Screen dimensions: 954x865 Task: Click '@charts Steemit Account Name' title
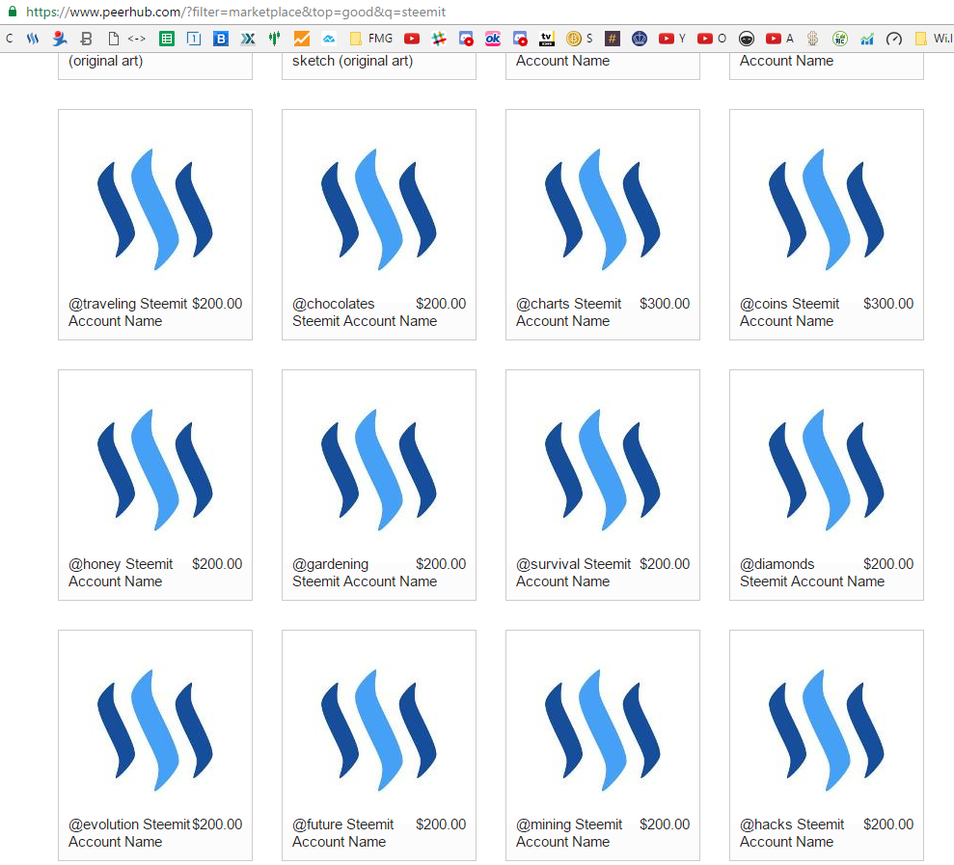click(x=569, y=312)
